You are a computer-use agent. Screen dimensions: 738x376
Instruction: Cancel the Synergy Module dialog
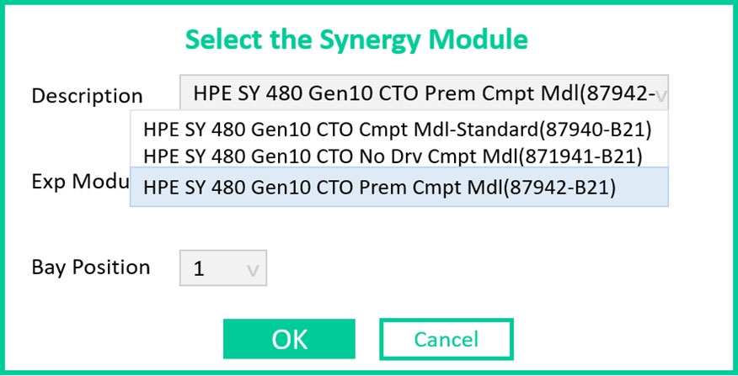(x=446, y=339)
